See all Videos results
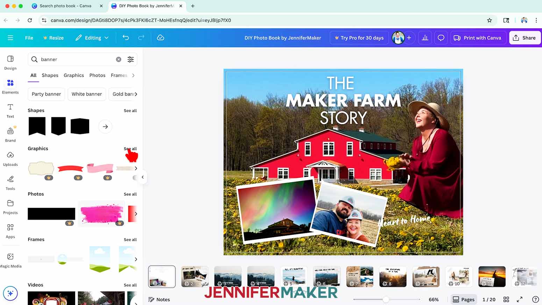The height and width of the screenshot is (305, 542). [x=130, y=285]
